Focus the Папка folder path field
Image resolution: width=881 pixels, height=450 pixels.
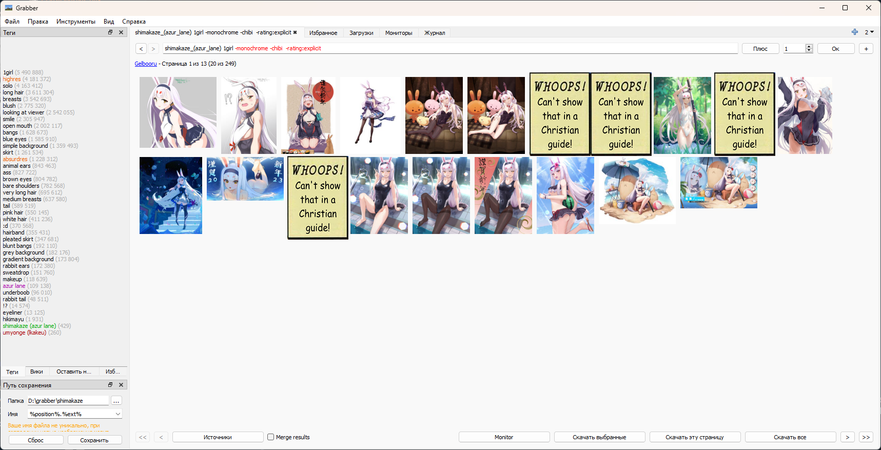pyautogui.click(x=68, y=401)
